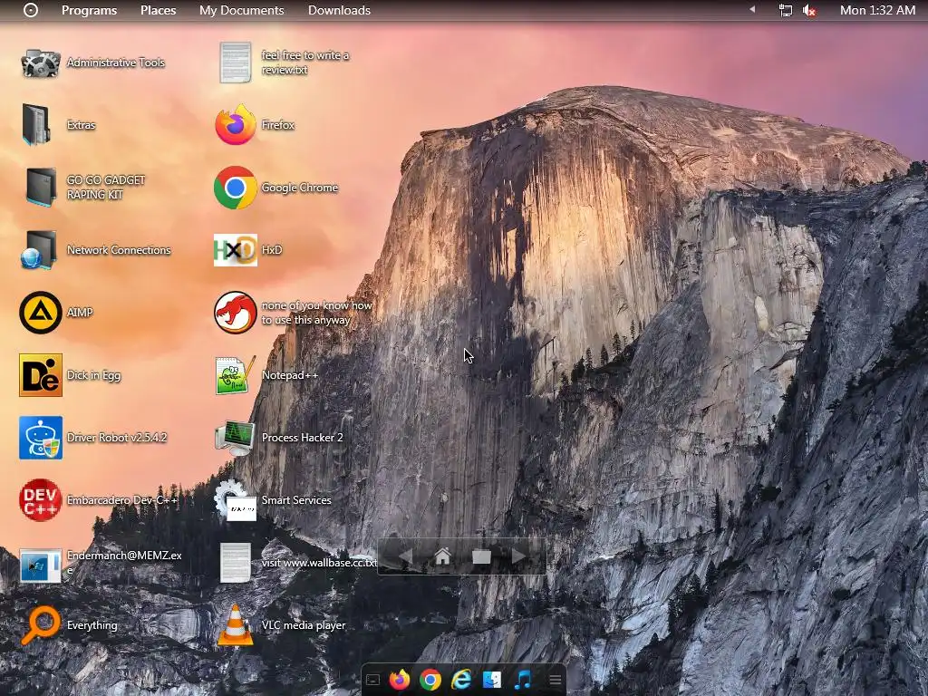The image size is (928, 696).
Task: Select the 'feel free to write a review.txt' file
Action: pyautogui.click(x=236, y=63)
